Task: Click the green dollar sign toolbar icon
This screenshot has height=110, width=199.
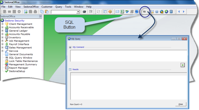Action: [x=122, y=12]
